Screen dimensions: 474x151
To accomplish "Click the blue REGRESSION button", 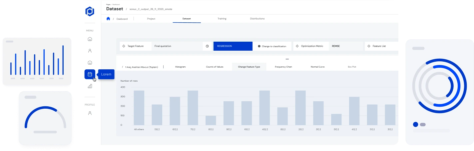I will point(233,46).
